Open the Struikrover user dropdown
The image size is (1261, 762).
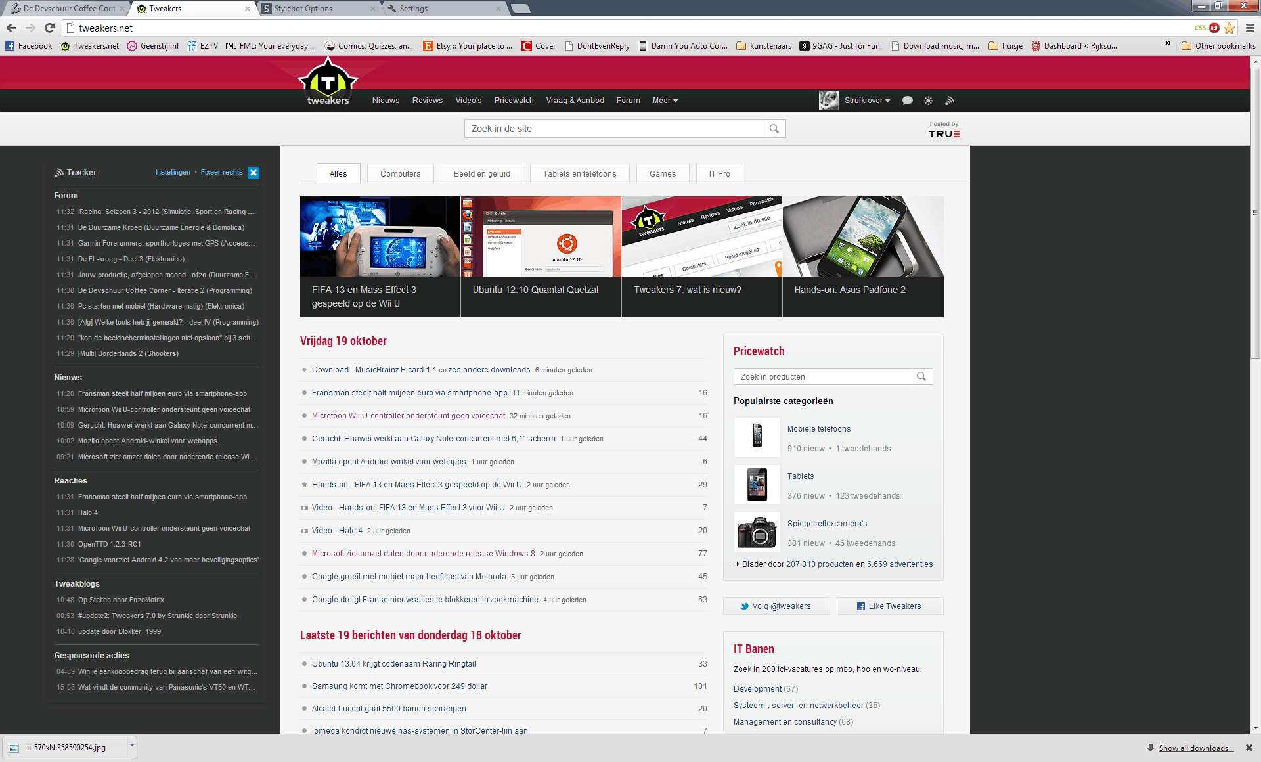(x=866, y=101)
